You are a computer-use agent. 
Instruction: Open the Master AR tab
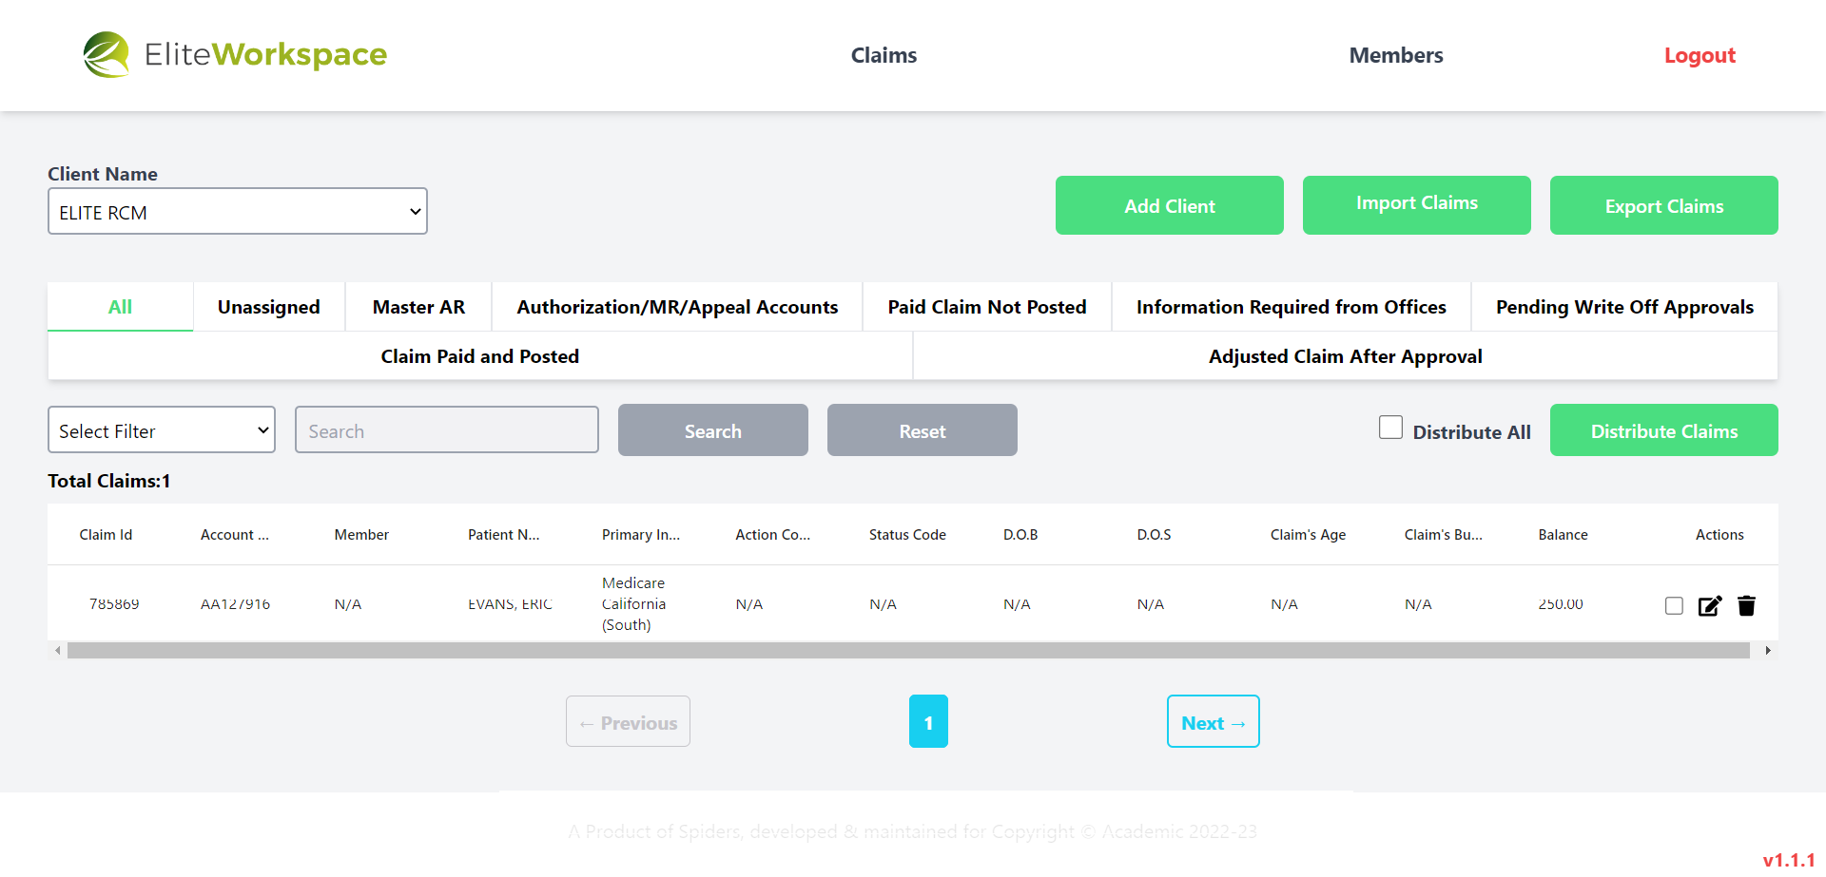pos(418,307)
